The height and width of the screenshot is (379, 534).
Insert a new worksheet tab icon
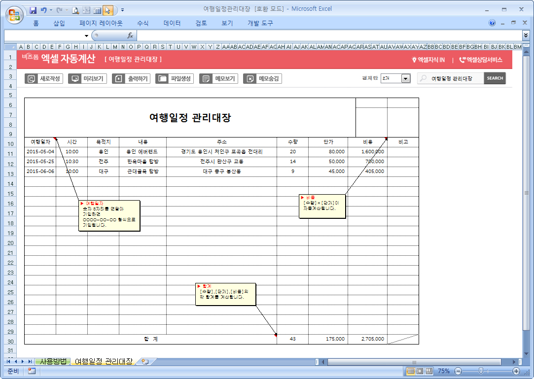[145, 362]
